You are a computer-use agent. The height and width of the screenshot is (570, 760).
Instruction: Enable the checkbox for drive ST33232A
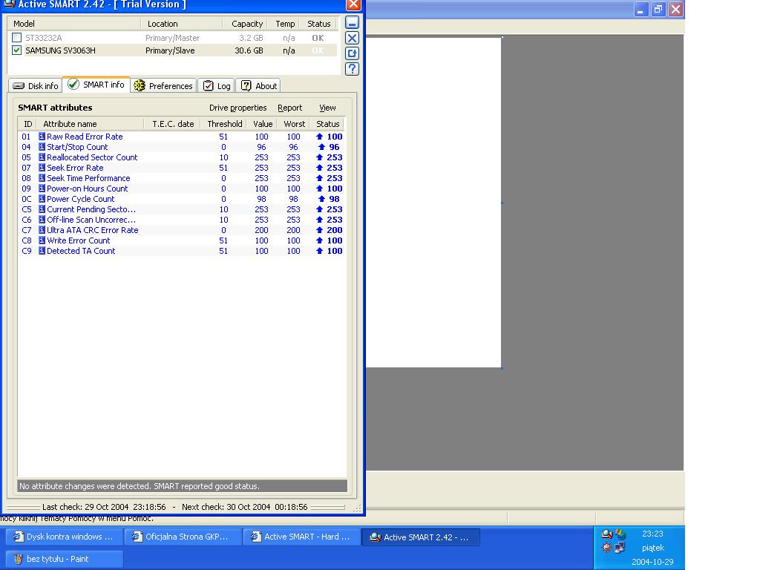[18, 37]
